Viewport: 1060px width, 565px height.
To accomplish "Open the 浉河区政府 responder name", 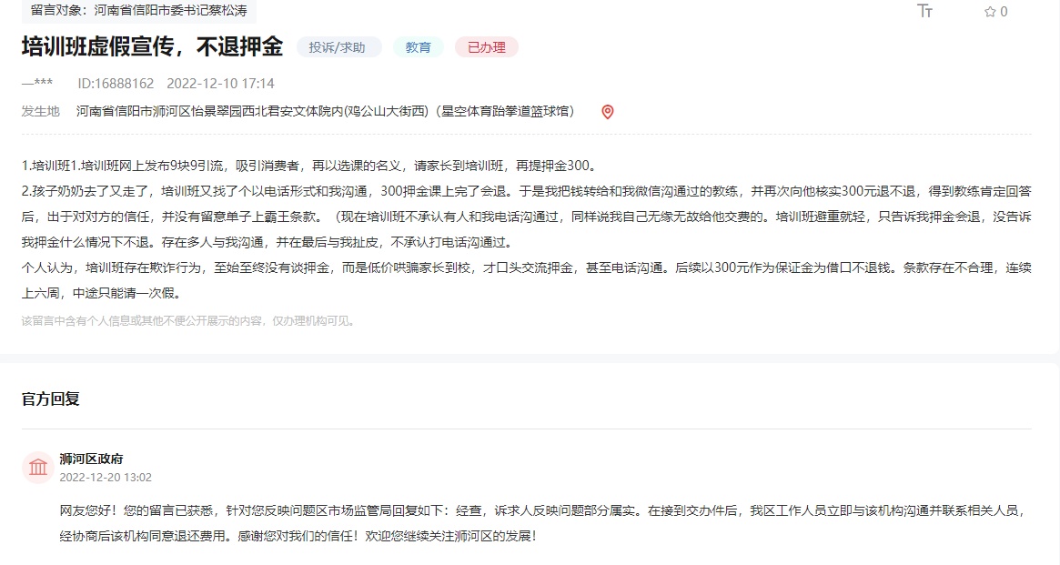I will [91, 459].
